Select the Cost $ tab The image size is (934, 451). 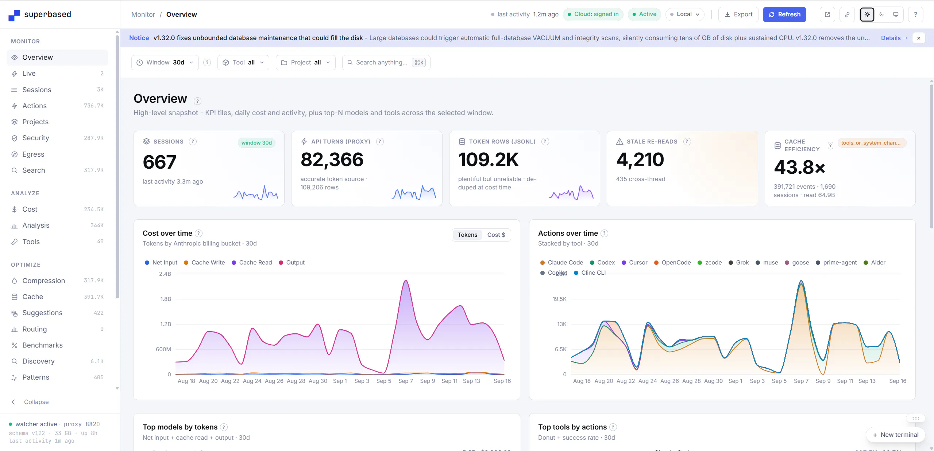tap(496, 235)
